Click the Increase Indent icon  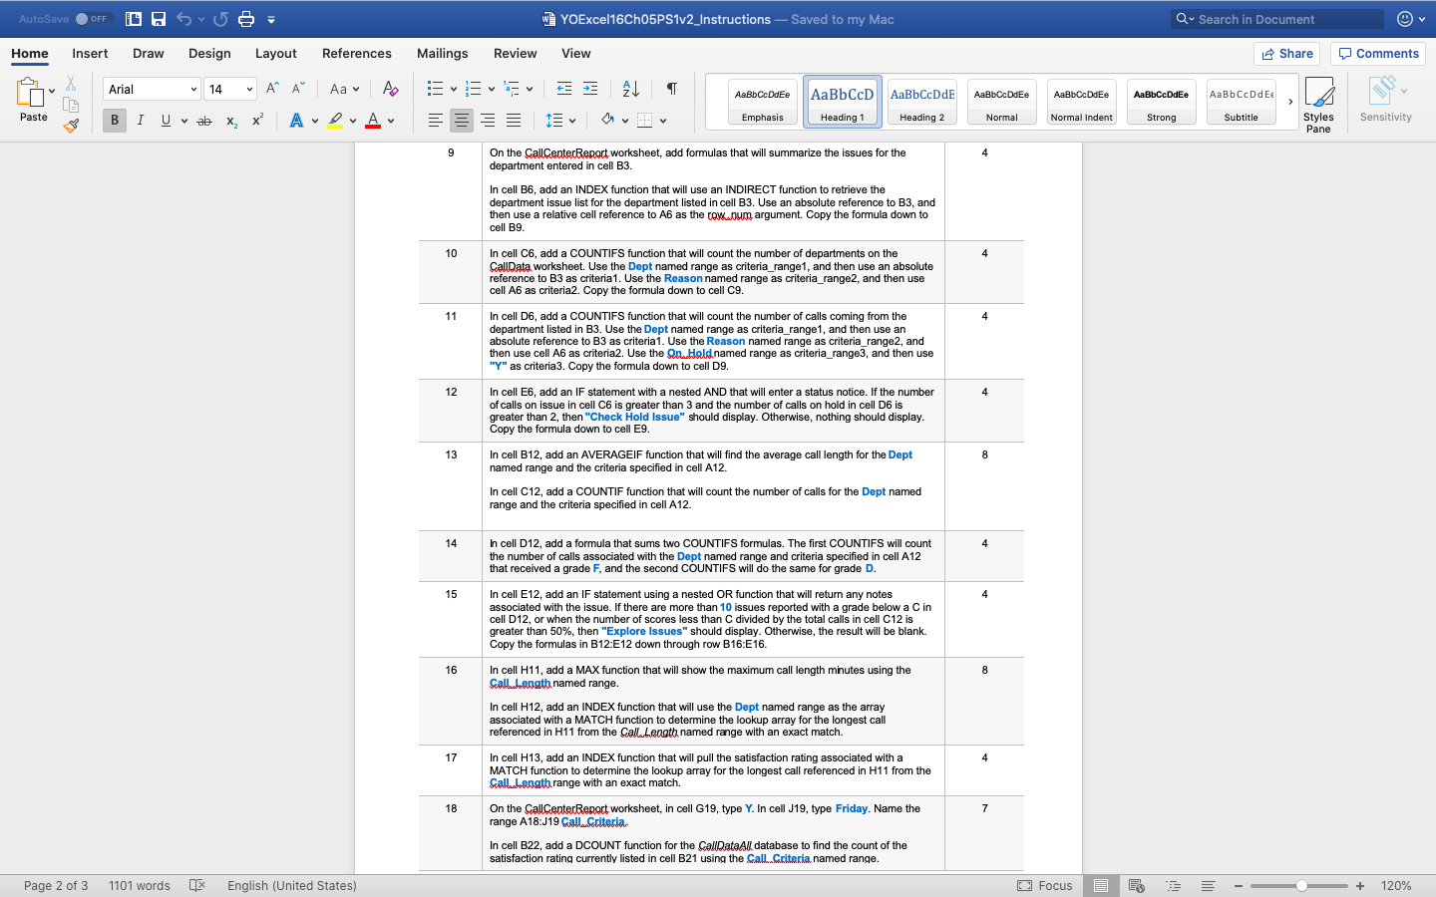(590, 89)
